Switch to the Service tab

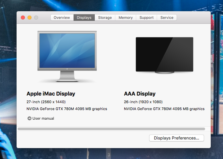tap(167, 18)
